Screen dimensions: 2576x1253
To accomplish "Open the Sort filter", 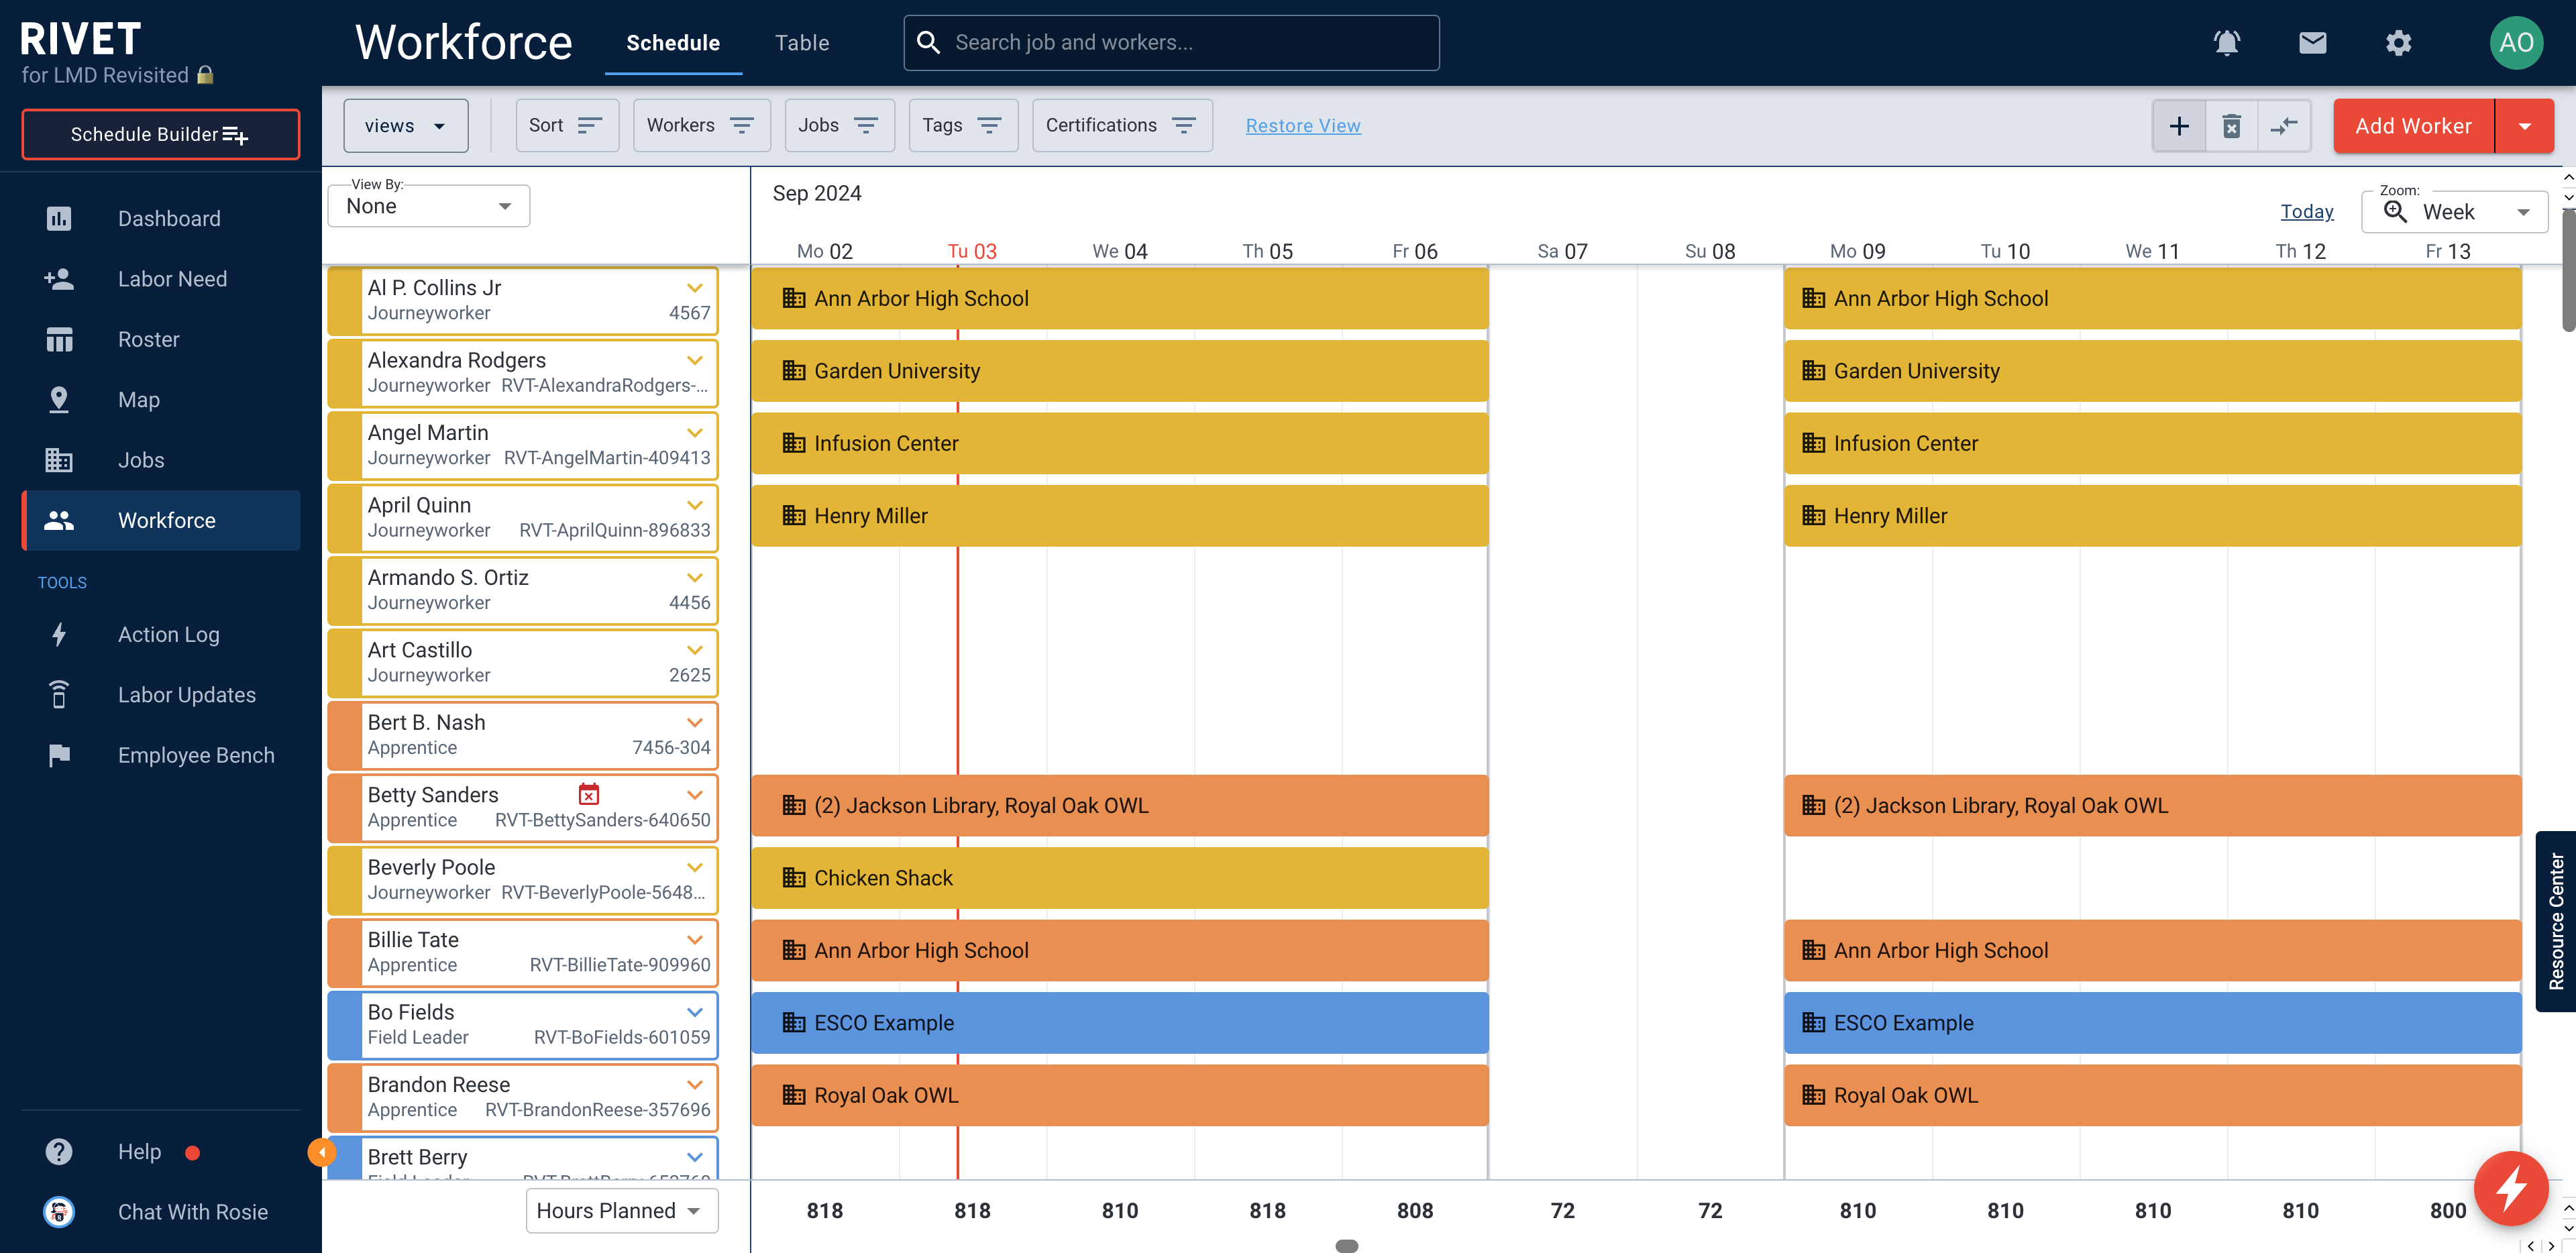I will pos(567,126).
